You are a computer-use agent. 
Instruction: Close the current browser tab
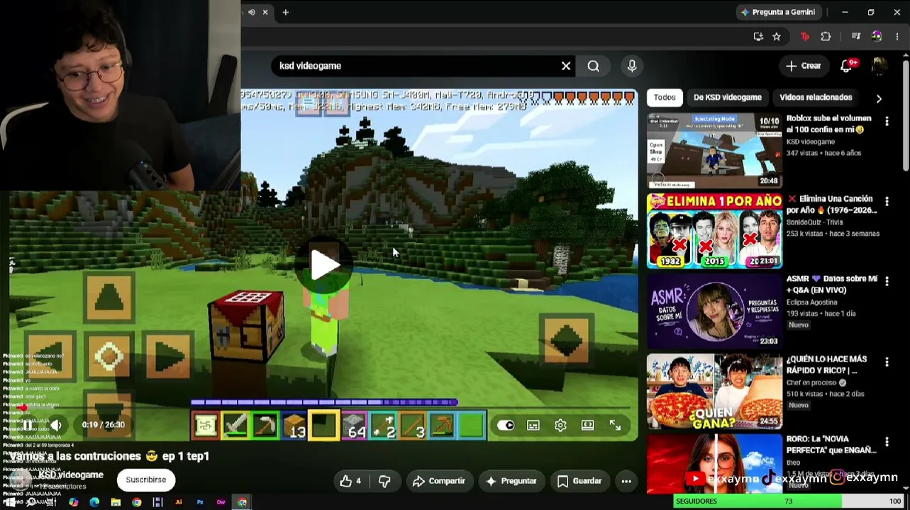[265, 12]
